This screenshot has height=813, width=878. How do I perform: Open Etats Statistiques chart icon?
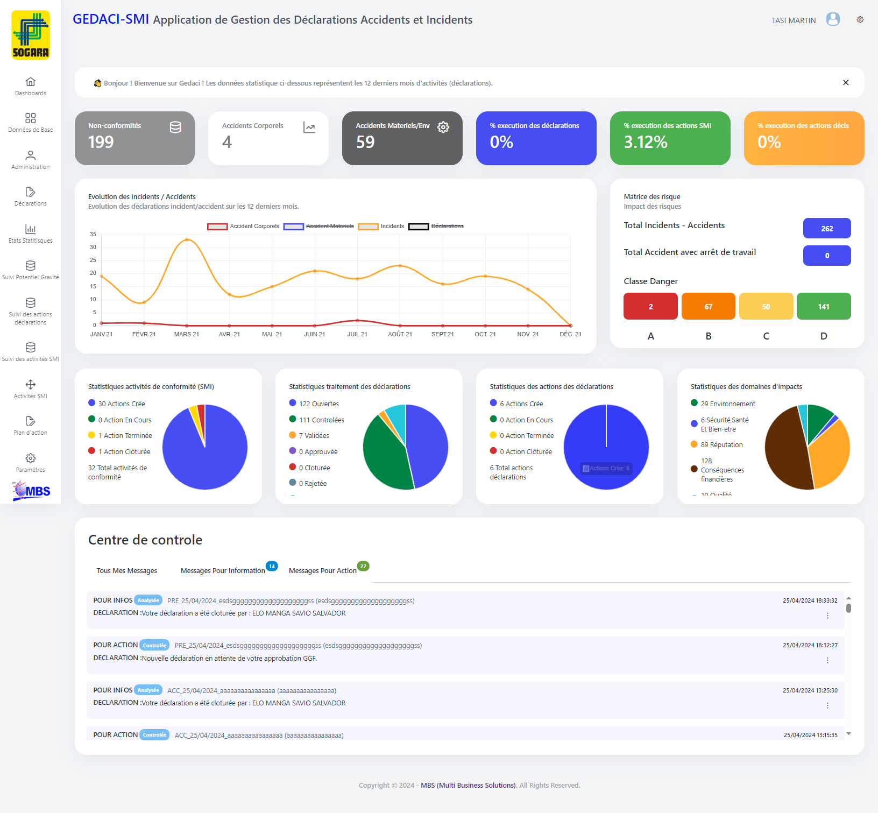(x=31, y=229)
